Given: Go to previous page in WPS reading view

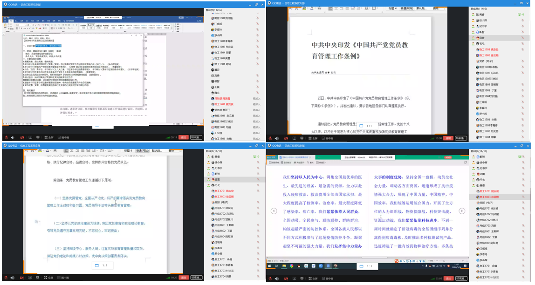Looking at the screenshot, I should coord(274,211).
